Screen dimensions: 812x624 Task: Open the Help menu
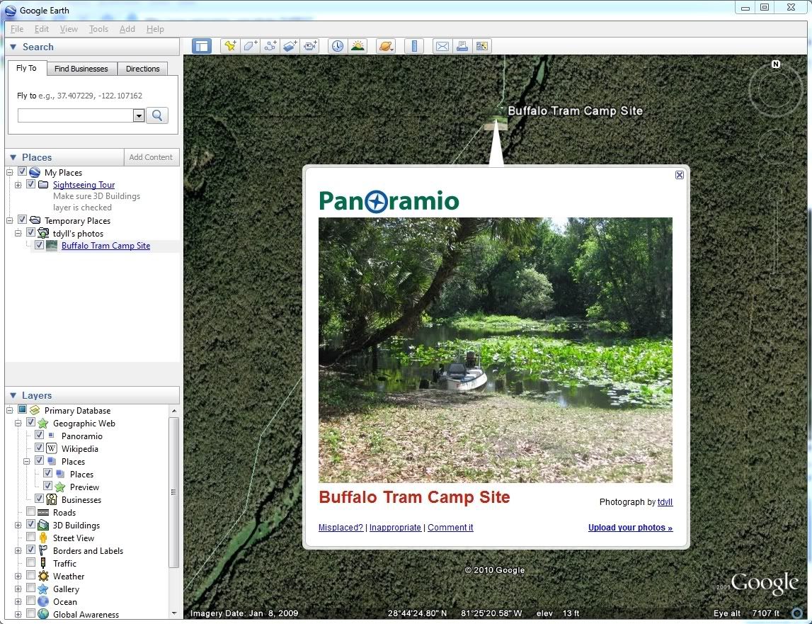155,29
